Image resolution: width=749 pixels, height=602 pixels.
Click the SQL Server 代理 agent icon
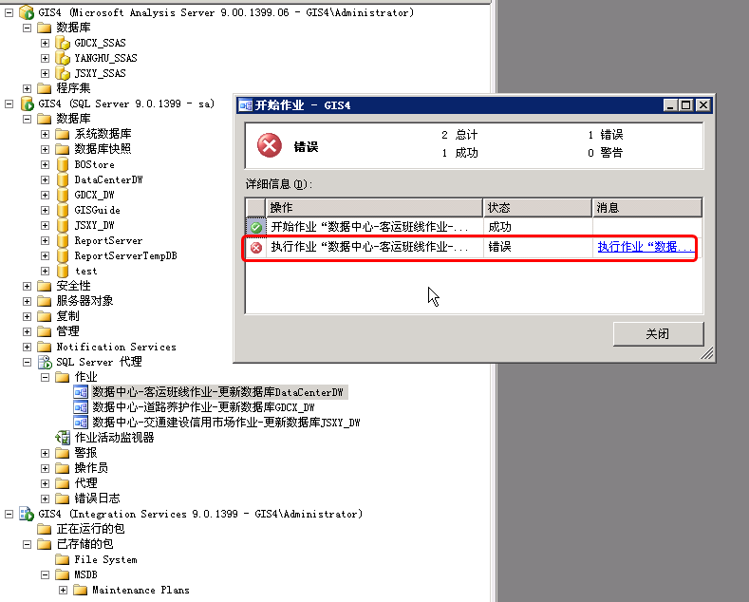coord(45,362)
